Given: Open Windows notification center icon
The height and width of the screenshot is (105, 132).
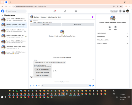Looking at the screenshot, I should [x=129, y=97].
